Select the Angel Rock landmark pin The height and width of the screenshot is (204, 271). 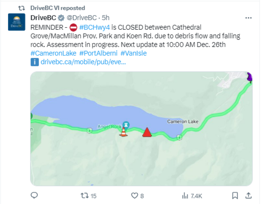coord(126,126)
